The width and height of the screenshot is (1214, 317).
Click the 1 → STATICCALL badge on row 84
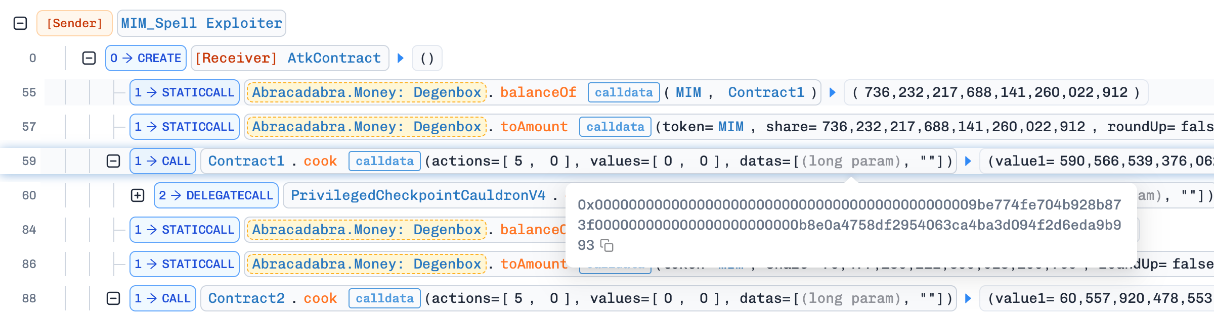point(184,230)
